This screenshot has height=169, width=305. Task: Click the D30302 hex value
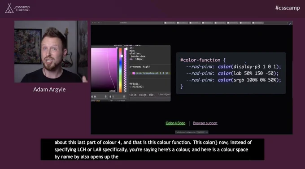click(x=138, y=87)
